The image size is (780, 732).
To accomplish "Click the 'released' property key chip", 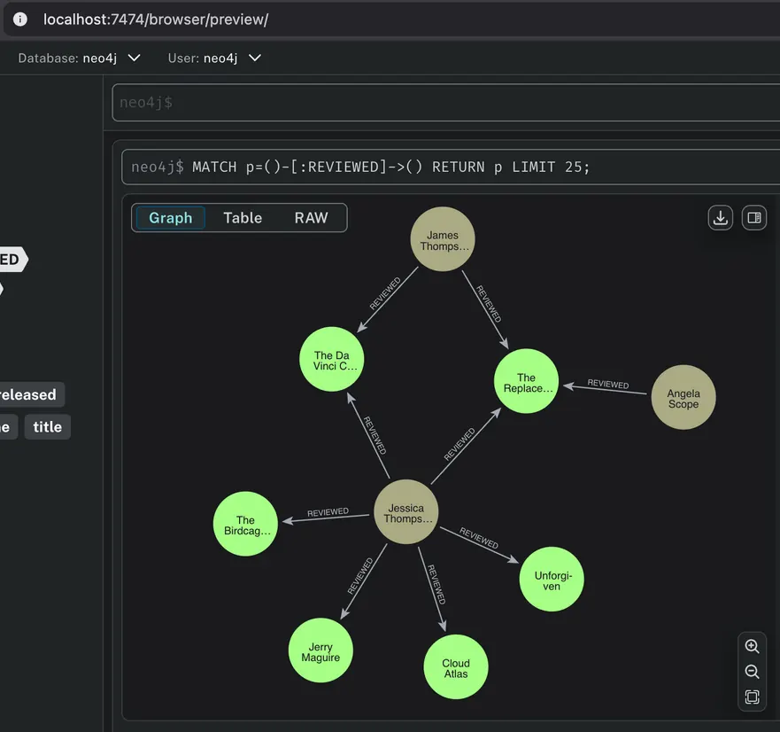I will 28,395.
